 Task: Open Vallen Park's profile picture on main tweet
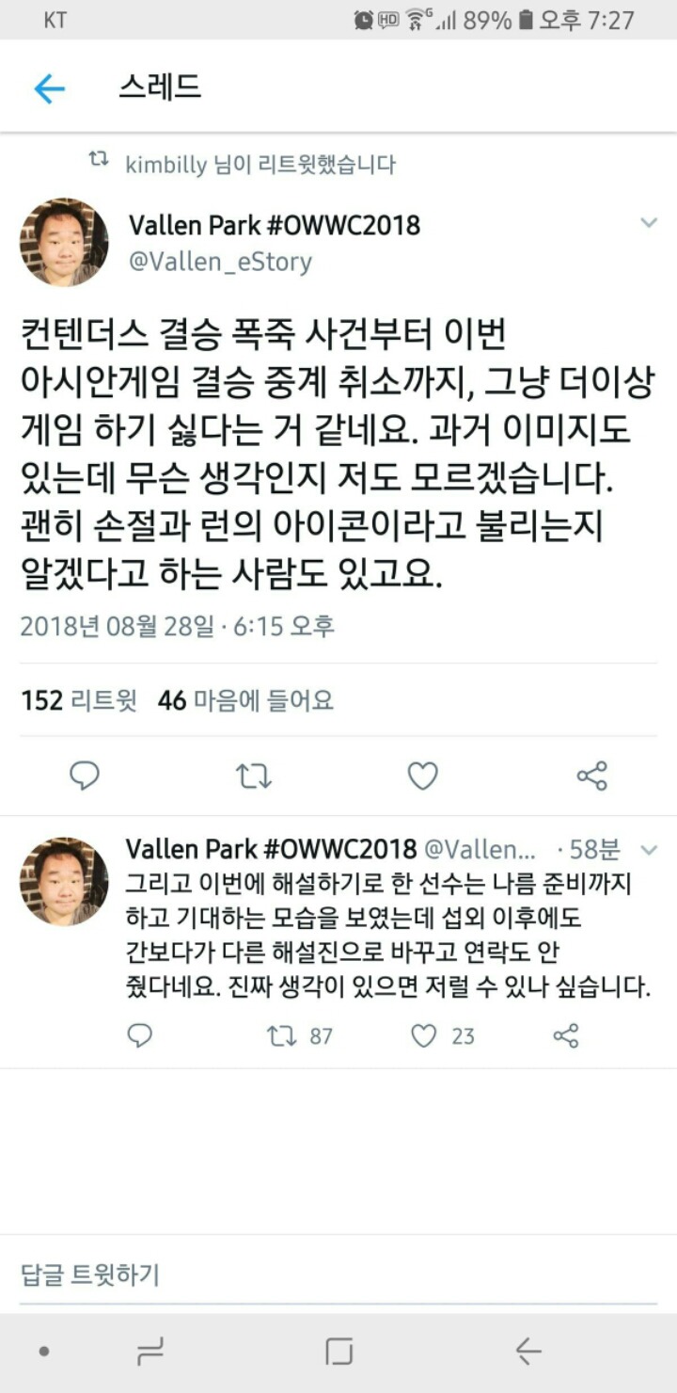(x=64, y=242)
